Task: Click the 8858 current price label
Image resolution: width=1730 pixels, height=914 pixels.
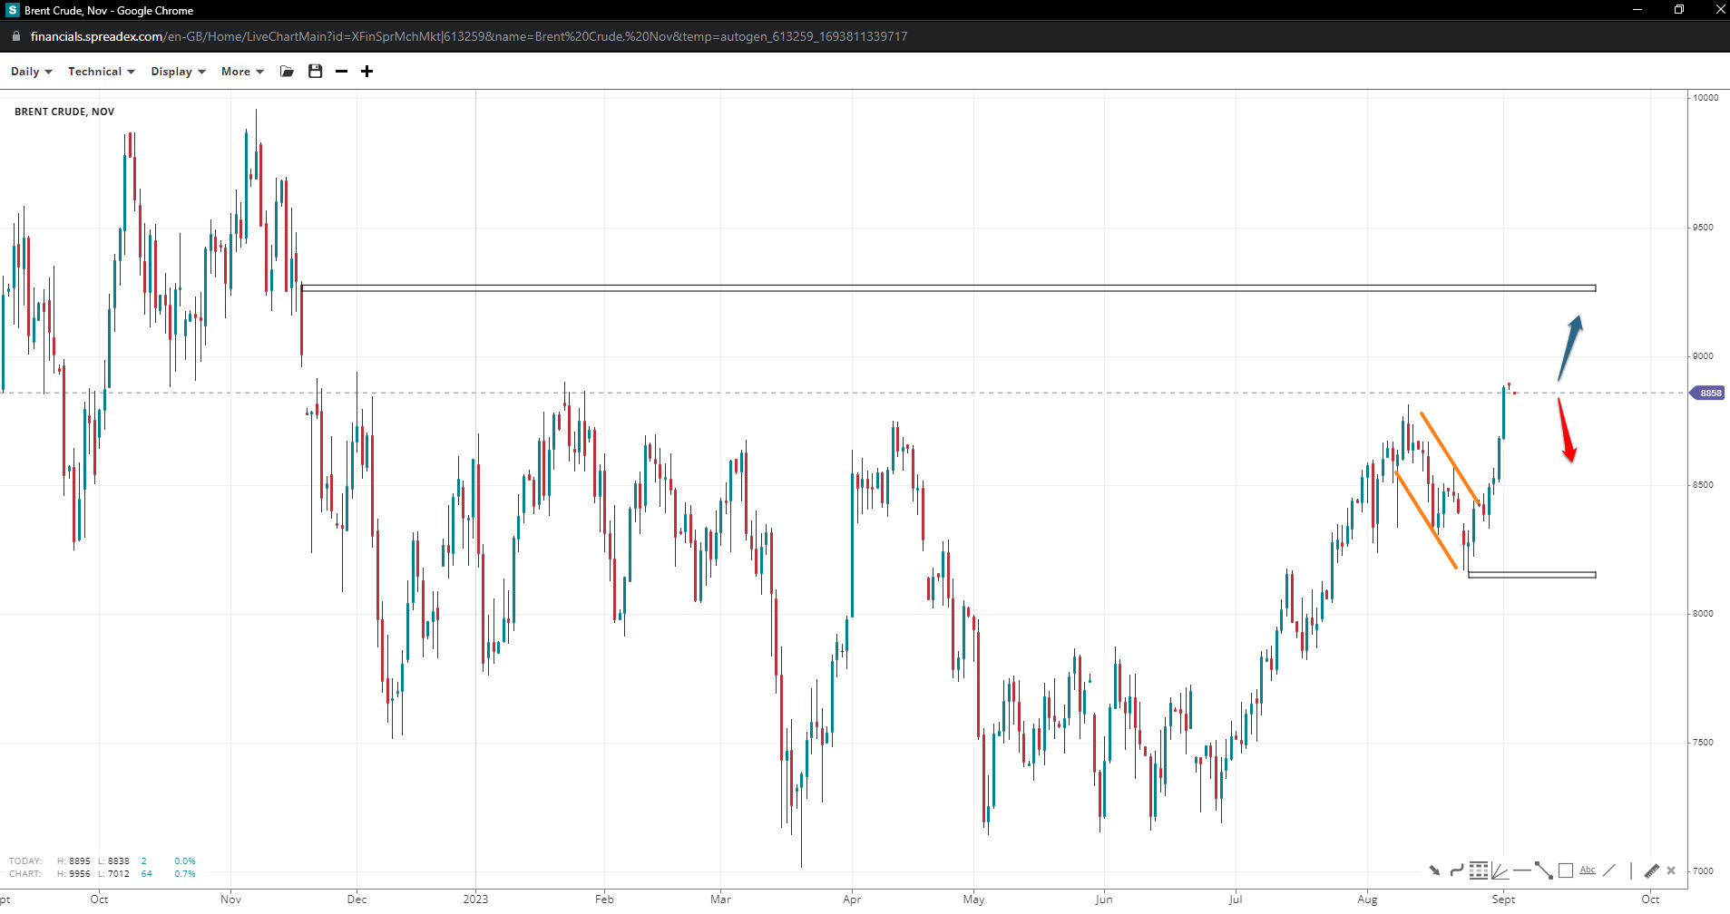Action: (1709, 393)
